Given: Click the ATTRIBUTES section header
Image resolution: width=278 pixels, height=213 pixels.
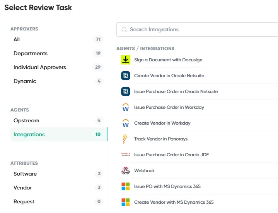Looking at the screenshot, I should tap(24, 163).
